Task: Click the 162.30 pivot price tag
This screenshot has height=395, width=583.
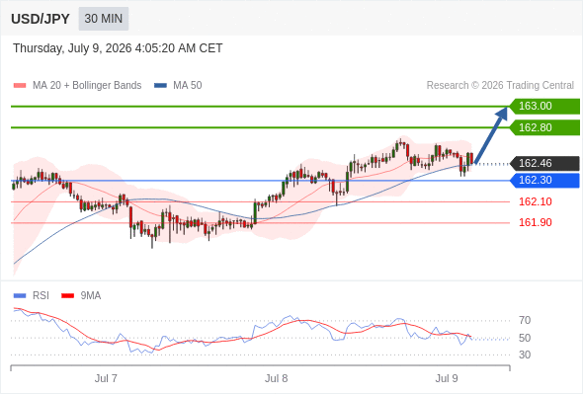Action: 544,181
